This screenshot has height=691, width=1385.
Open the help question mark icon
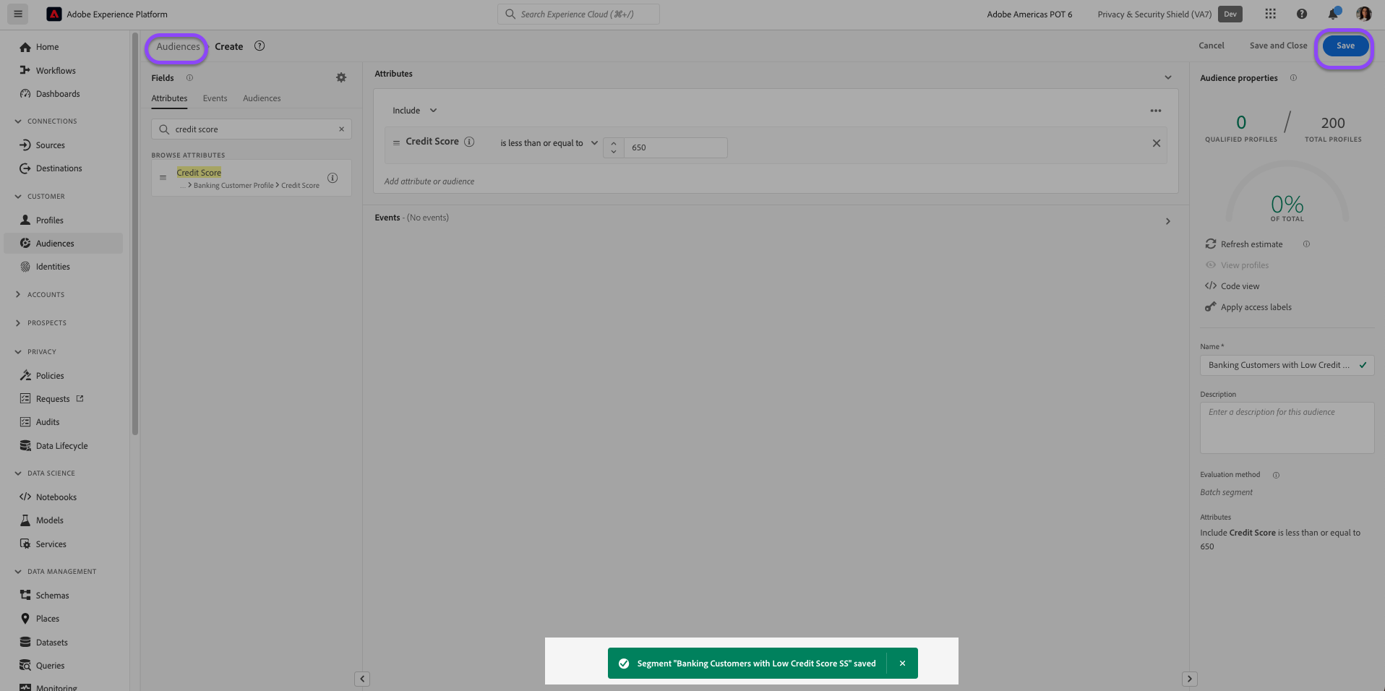point(1301,14)
